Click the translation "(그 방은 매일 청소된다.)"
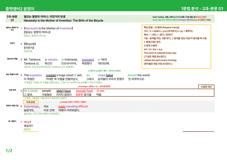The width and height of the screenshot is (227, 160). click(155, 57)
